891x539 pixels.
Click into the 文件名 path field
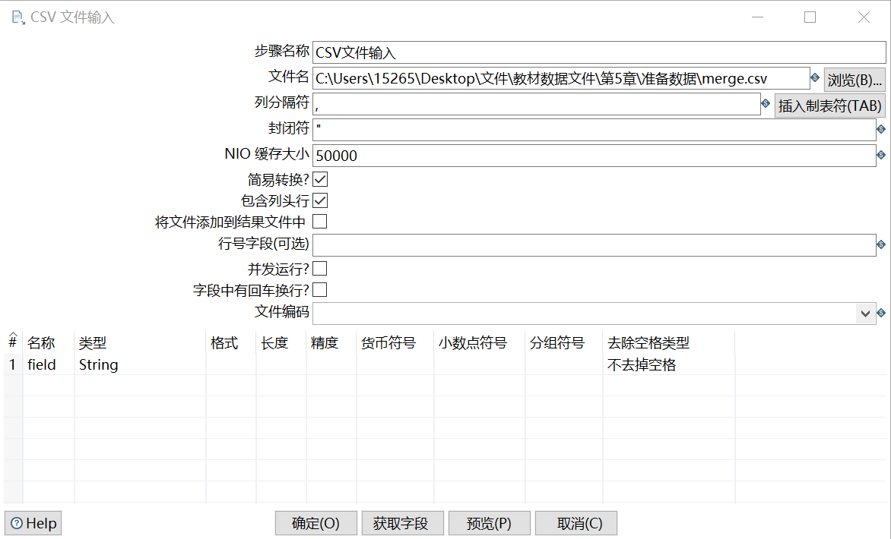(x=561, y=78)
